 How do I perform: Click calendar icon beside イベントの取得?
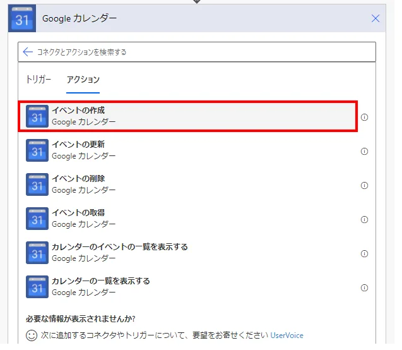point(37,219)
